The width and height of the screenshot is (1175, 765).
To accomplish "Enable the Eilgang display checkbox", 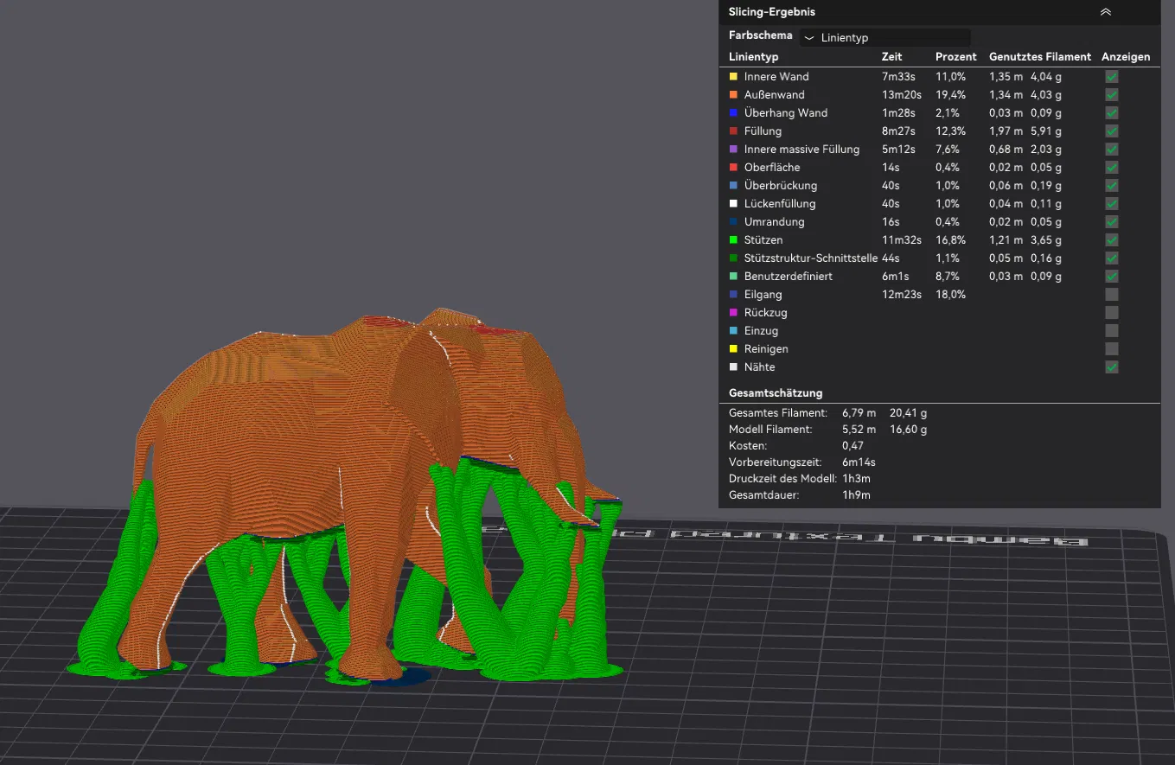I will point(1112,295).
